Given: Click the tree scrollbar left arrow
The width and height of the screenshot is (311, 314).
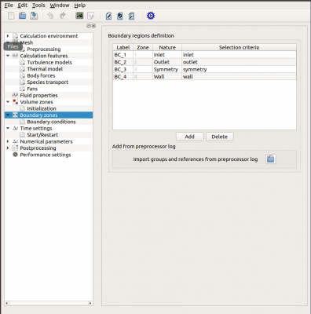Looking at the screenshot, I should coord(7,303).
